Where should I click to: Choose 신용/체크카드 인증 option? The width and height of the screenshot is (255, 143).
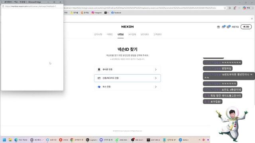(127, 78)
